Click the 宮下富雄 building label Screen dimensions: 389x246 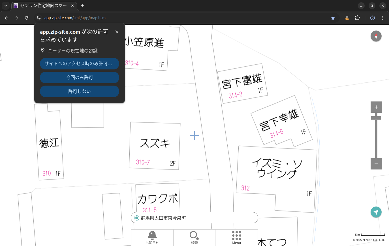click(242, 81)
